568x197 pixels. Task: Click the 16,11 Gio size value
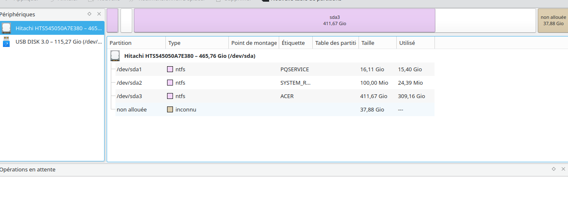372,69
